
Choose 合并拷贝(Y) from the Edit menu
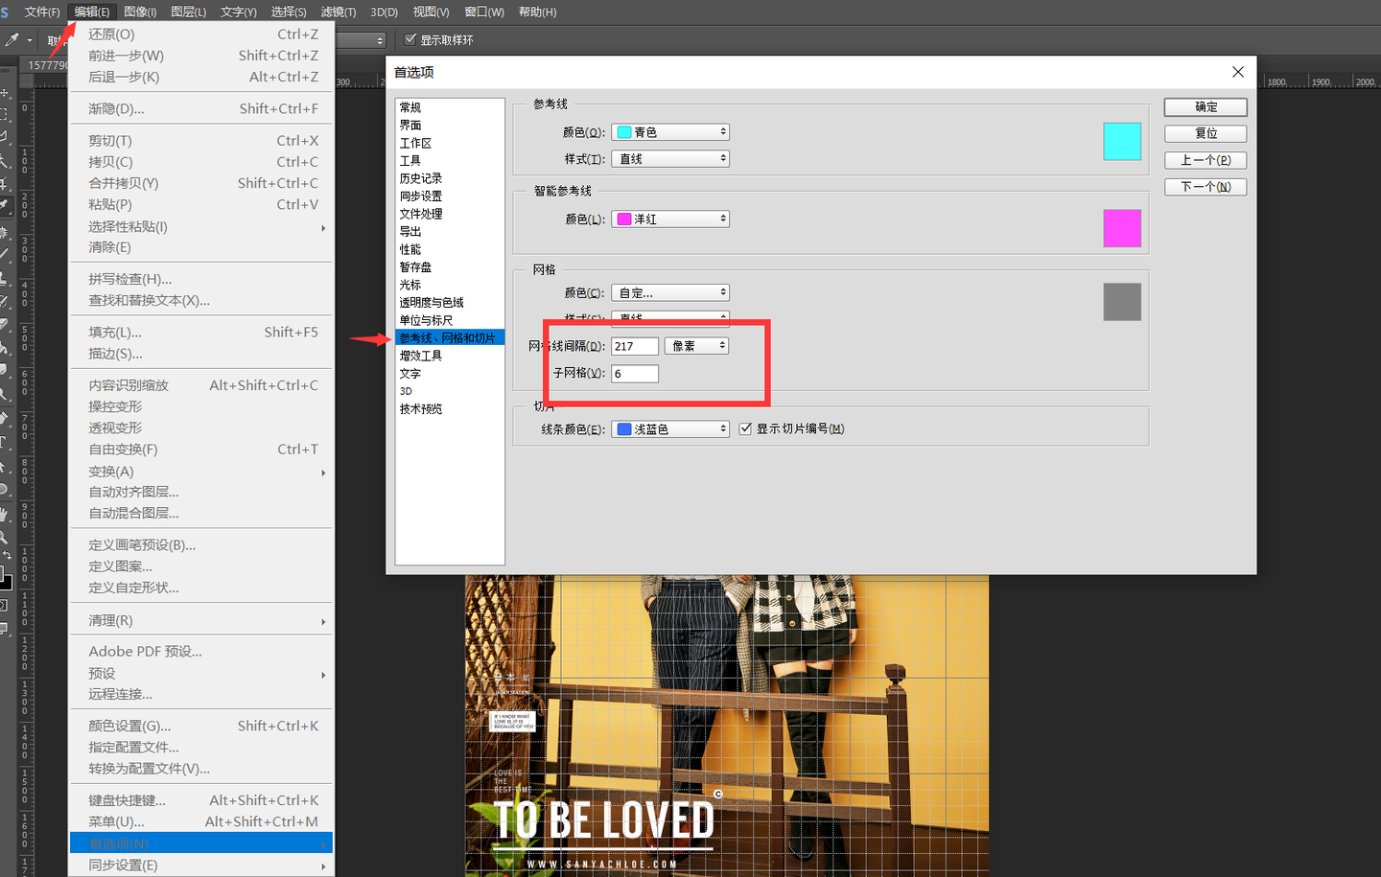pyautogui.click(x=201, y=183)
